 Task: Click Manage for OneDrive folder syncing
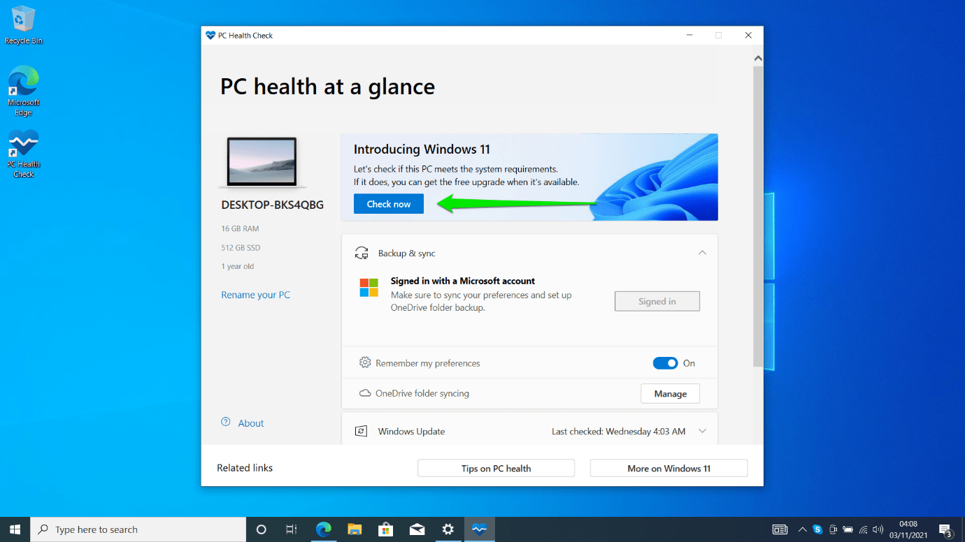click(670, 394)
